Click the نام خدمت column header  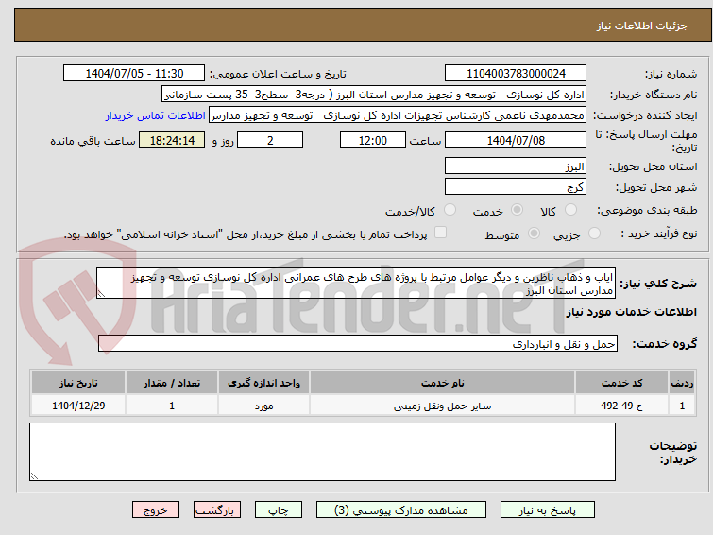443,383
